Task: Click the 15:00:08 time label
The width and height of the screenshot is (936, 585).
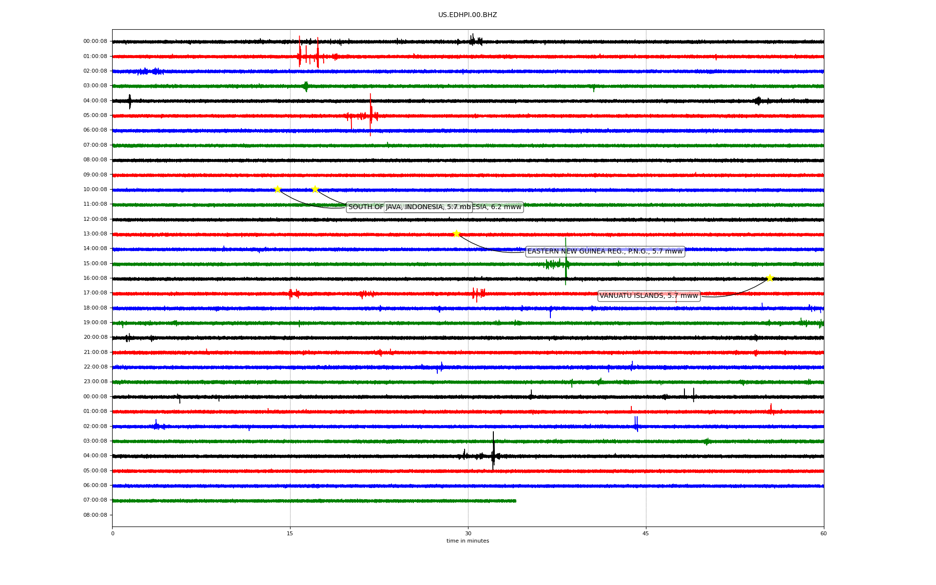Action: 95,263
